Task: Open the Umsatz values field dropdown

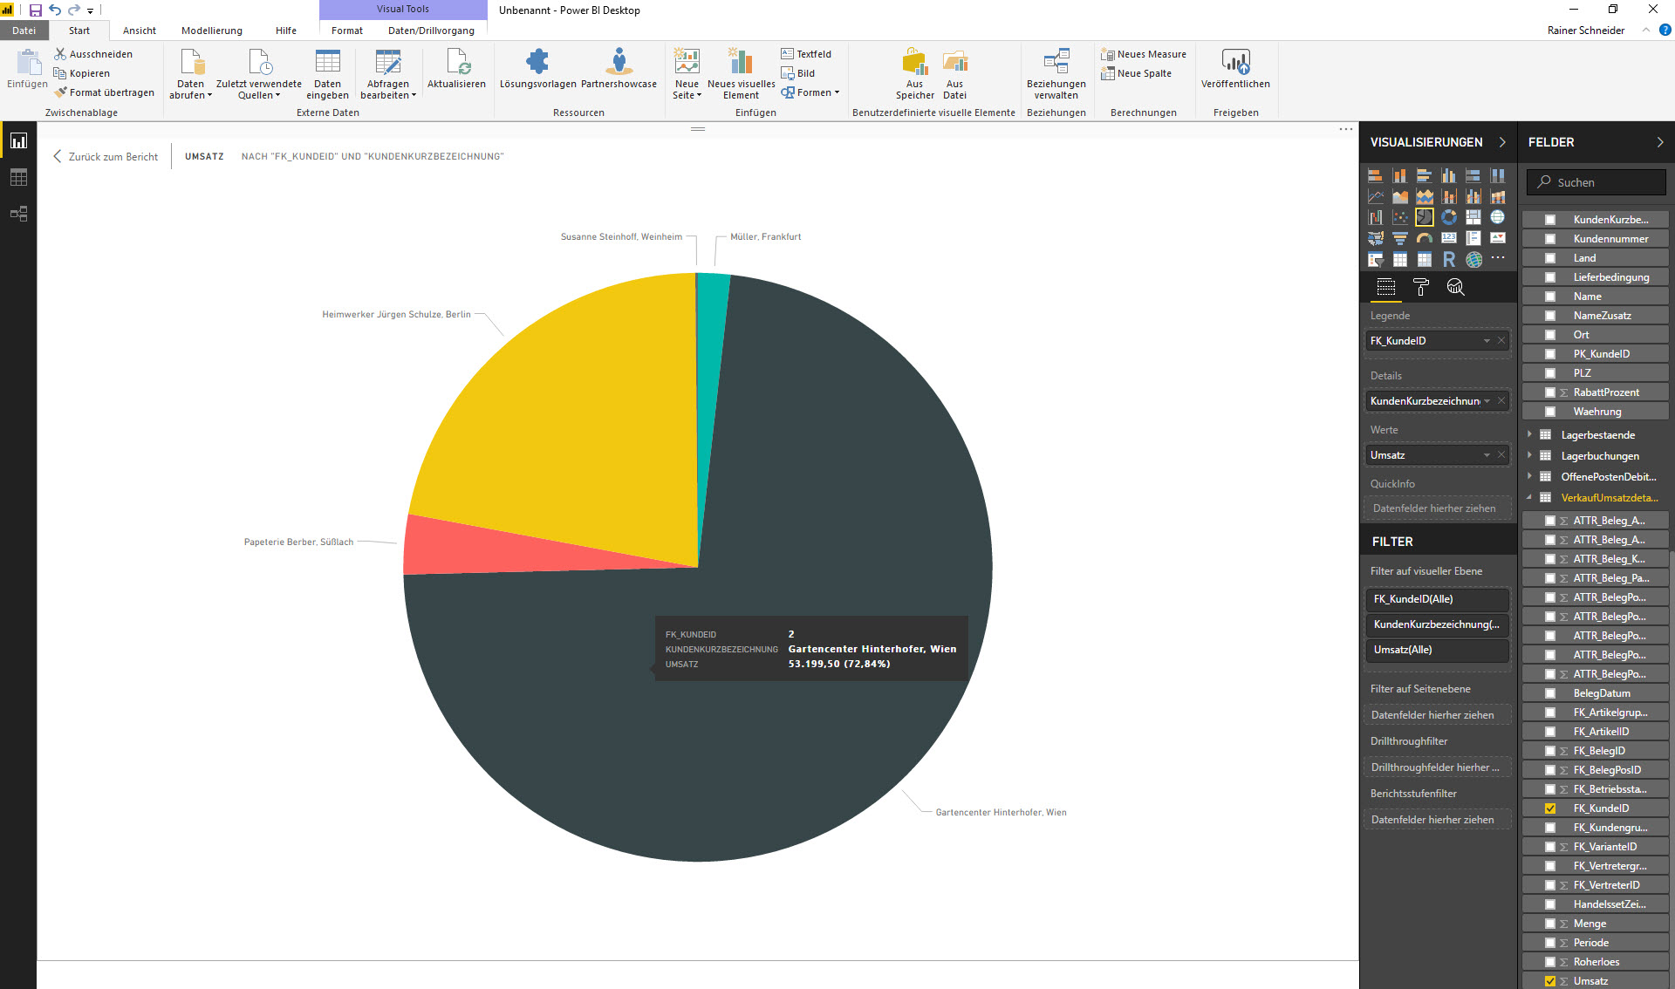Action: click(x=1487, y=455)
